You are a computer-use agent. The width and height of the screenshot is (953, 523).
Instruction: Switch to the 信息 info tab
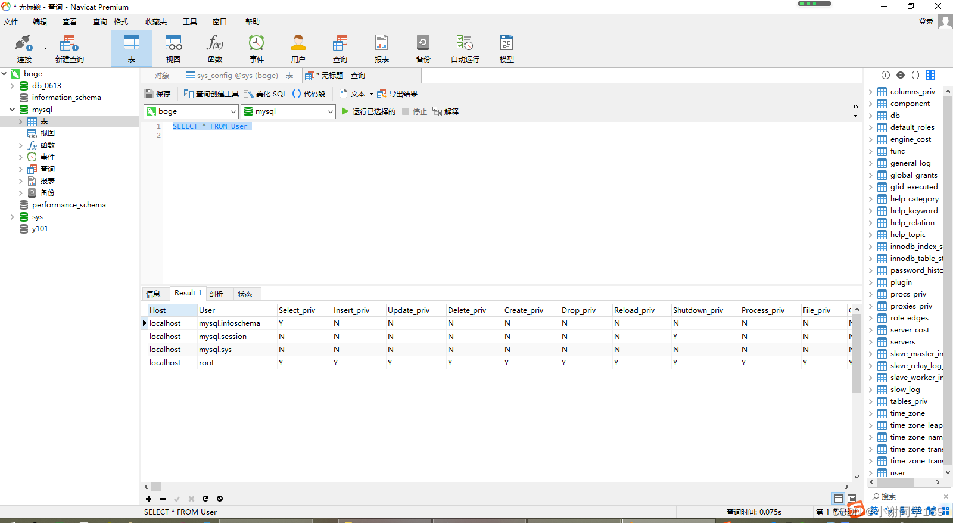(153, 294)
